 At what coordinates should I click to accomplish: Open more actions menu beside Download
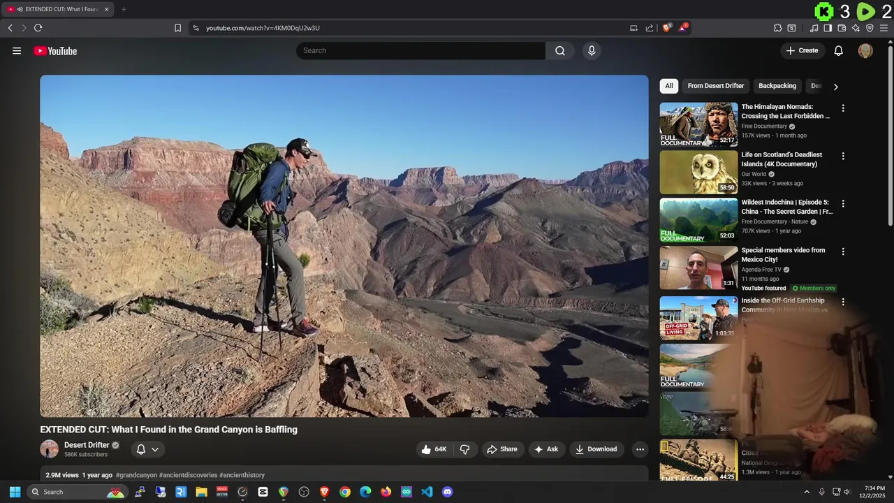pos(640,449)
